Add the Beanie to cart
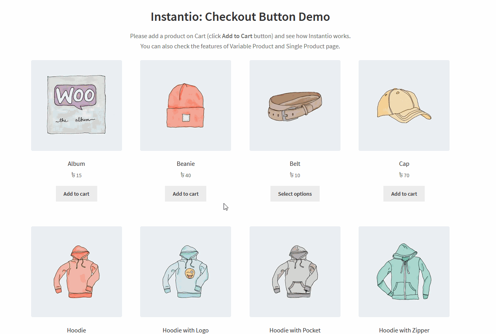This screenshot has width=496, height=334. click(185, 194)
